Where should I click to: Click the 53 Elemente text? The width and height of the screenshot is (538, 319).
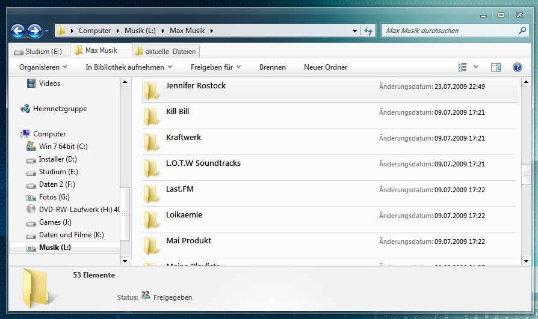click(x=94, y=275)
